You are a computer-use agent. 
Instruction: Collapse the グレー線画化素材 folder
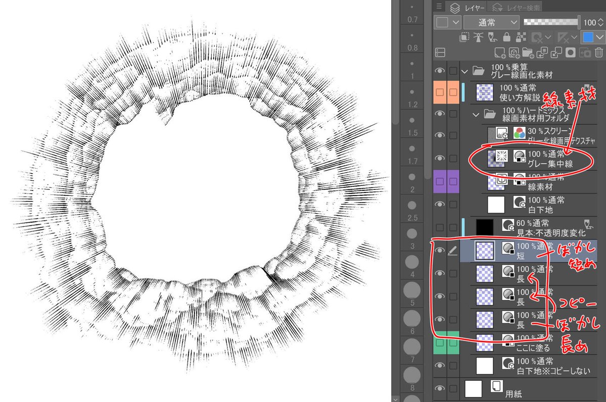[464, 71]
